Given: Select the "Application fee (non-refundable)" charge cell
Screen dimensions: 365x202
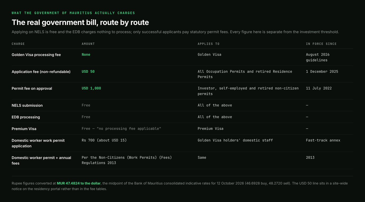Looking at the screenshot, I should click(x=41, y=72).
